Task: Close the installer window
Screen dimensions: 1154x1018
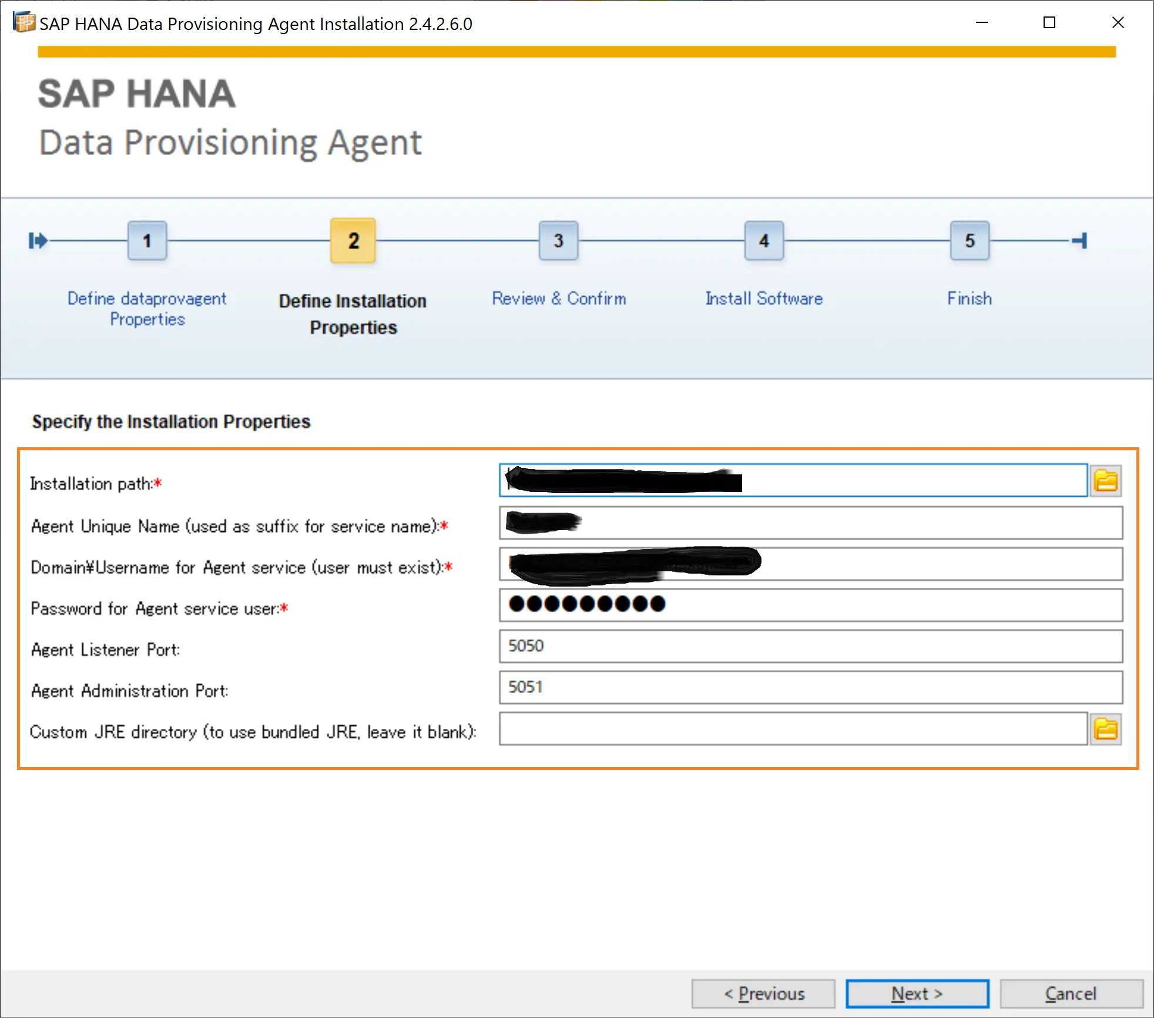Action: (1118, 23)
